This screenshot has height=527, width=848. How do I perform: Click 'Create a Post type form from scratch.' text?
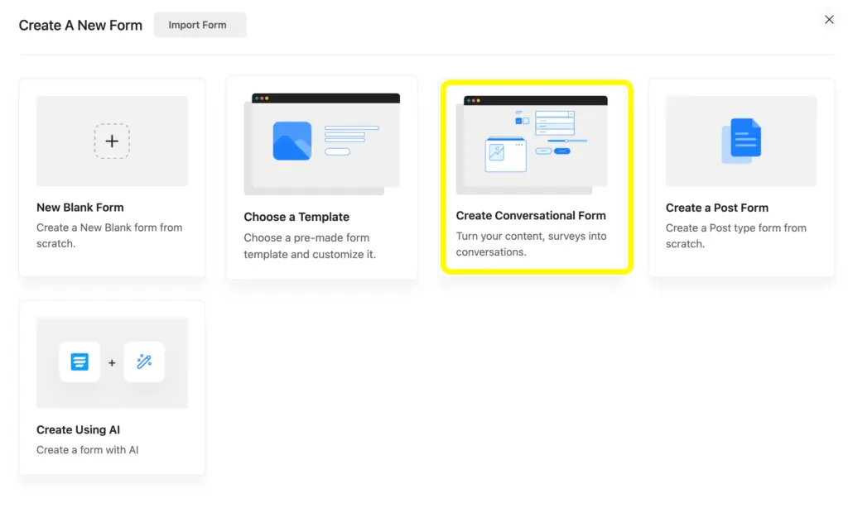735,236
